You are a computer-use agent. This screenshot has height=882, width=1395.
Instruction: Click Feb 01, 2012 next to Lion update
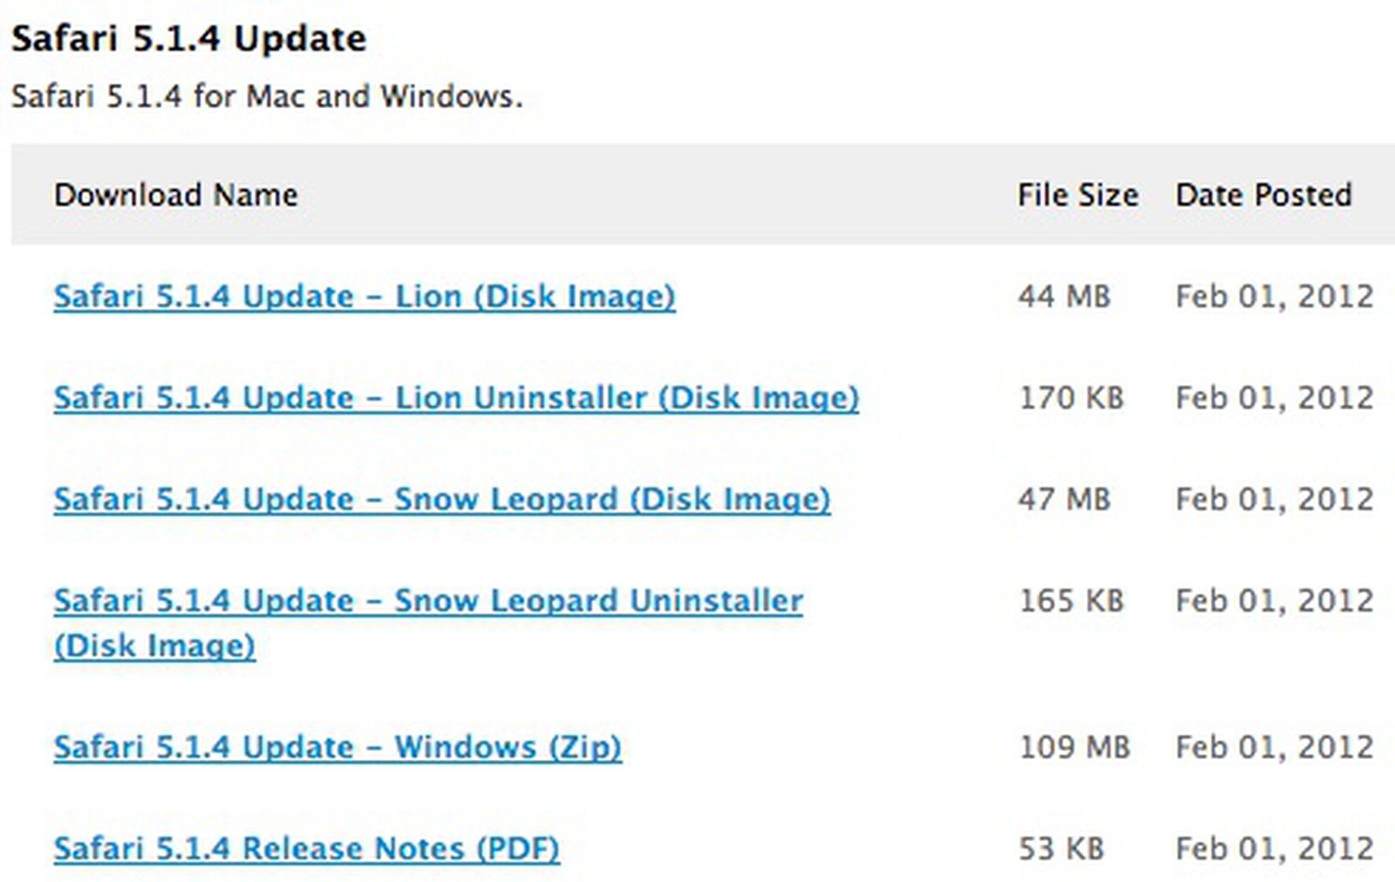[x=1273, y=296]
